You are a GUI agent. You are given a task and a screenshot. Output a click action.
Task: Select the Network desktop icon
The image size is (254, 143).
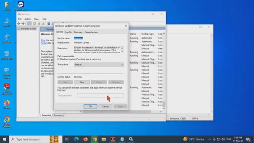tap(7, 39)
